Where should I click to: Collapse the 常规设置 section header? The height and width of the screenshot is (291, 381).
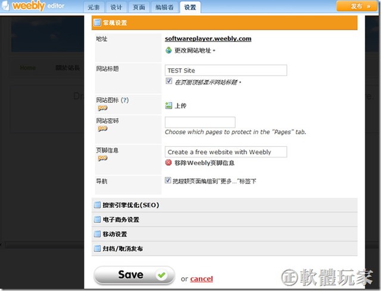[x=224, y=23]
